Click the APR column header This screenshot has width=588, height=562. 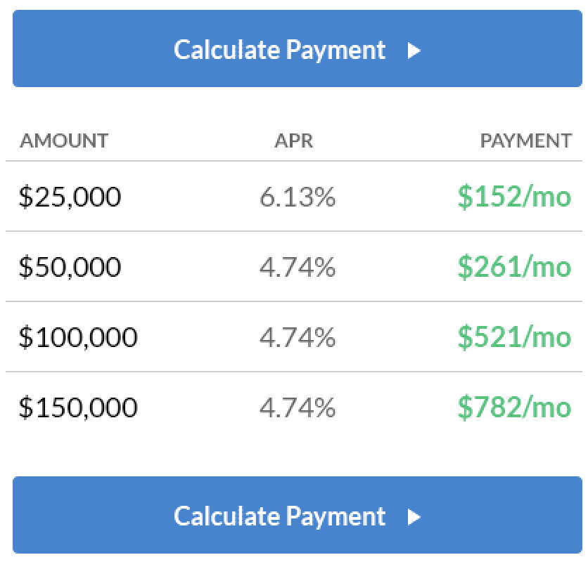(293, 140)
